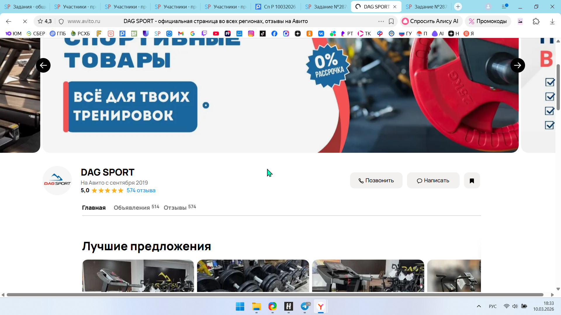Open the downloads arrow icon
Viewport: 561px width, 315px height.
click(552, 21)
